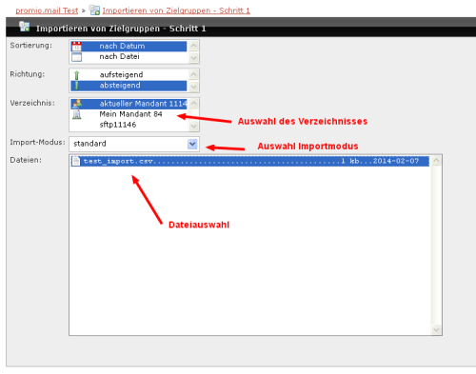
Task: Click the file icon beside nach Datei
Action: click(x=76, y=57)
